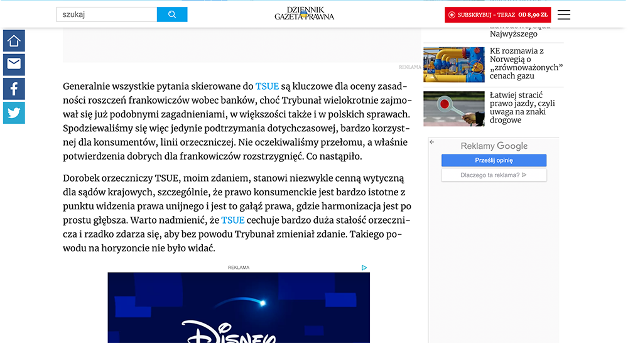Screen dimensions: 628x343
Task: Share article on Twitter
Action: tap(14, 112)
